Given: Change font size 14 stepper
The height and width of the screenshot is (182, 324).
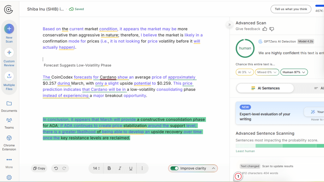Looking at the screenshot, I should click(96, 168).
